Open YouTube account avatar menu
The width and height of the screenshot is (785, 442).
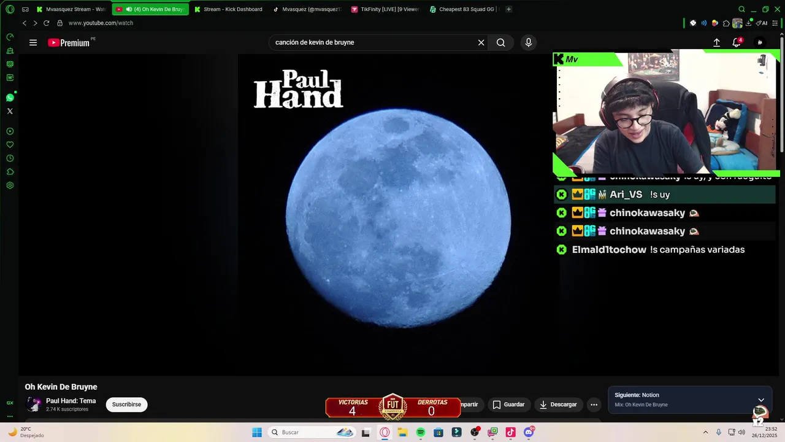click(x=760, y=42)
